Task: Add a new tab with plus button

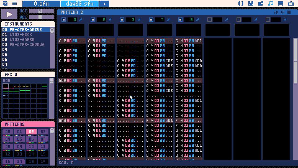Action: pyautogui.click(x=104, y=4)
